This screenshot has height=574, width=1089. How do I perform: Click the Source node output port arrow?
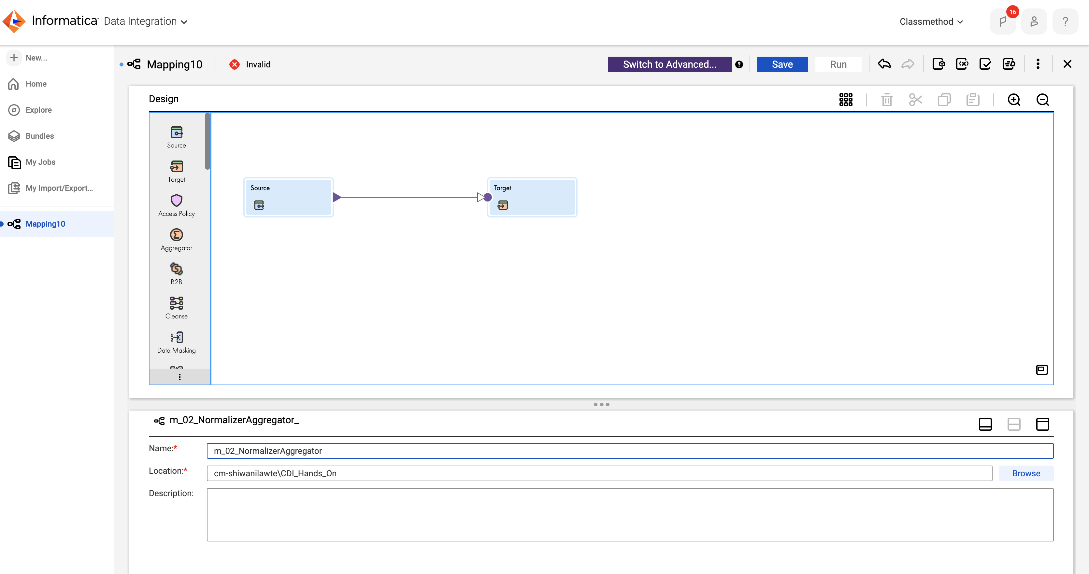click(x=337, y=197)
